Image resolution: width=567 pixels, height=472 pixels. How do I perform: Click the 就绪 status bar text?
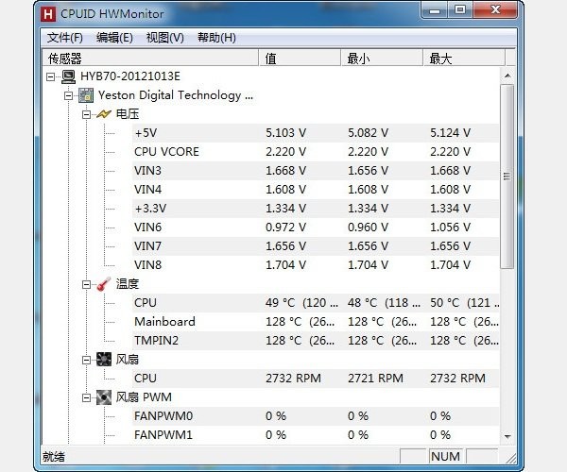pos(54,457)
